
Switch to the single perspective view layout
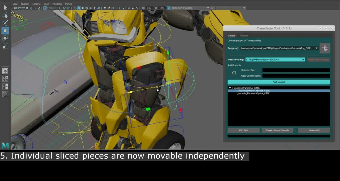click(x=5, y=71)
